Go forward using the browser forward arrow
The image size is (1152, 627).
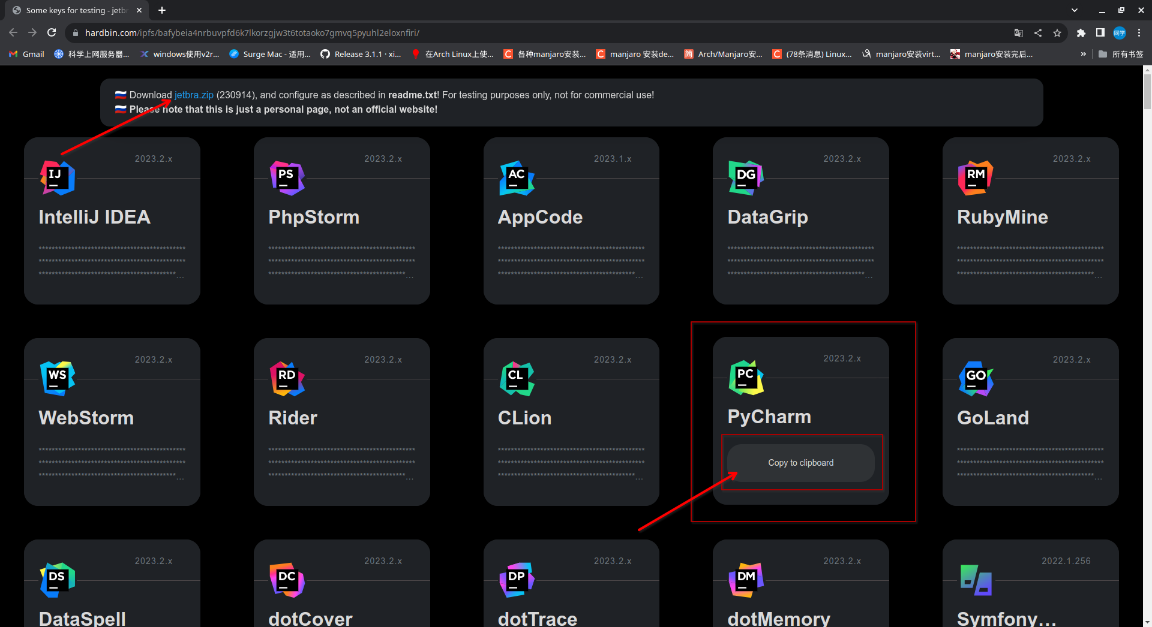click(x=32, y=33)
